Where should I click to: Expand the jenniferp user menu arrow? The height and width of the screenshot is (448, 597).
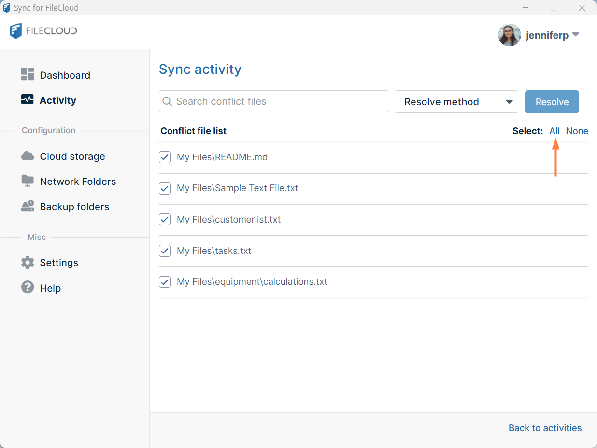pyautogui.click(x=575, y=35)
